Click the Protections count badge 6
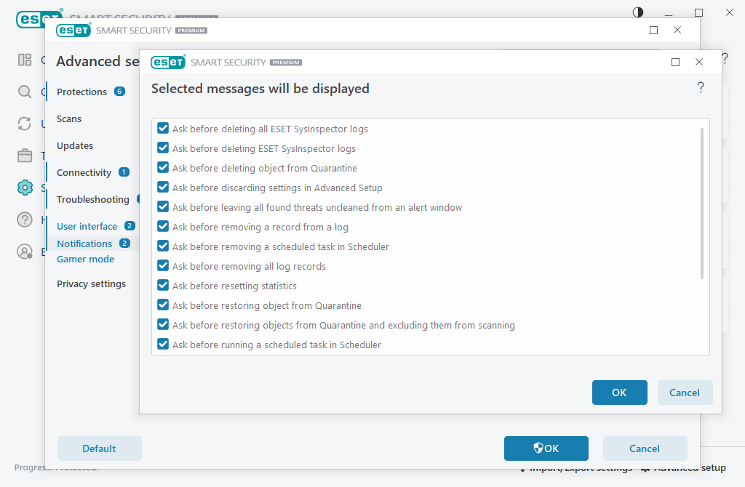 click(x=120, y=91)
